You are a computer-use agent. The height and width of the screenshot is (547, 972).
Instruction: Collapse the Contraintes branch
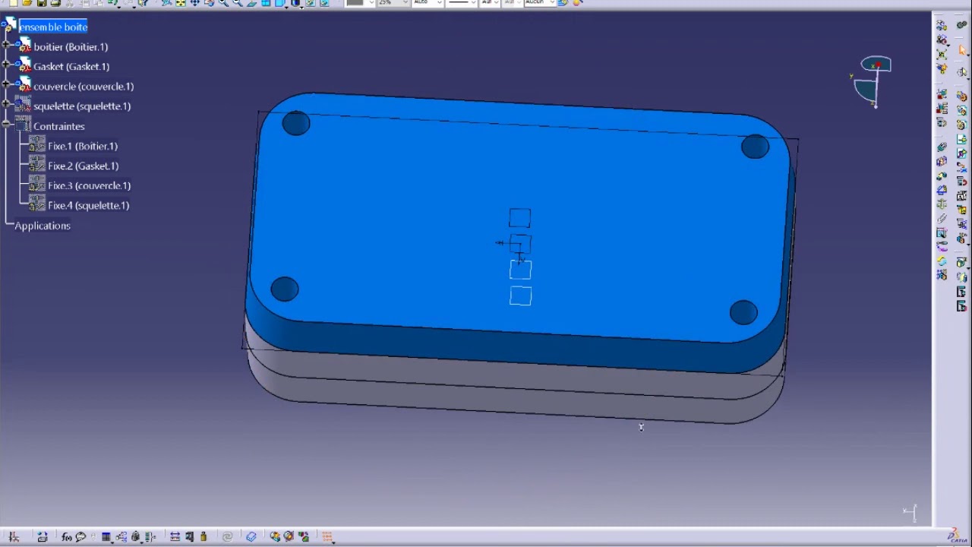(6, 125)
